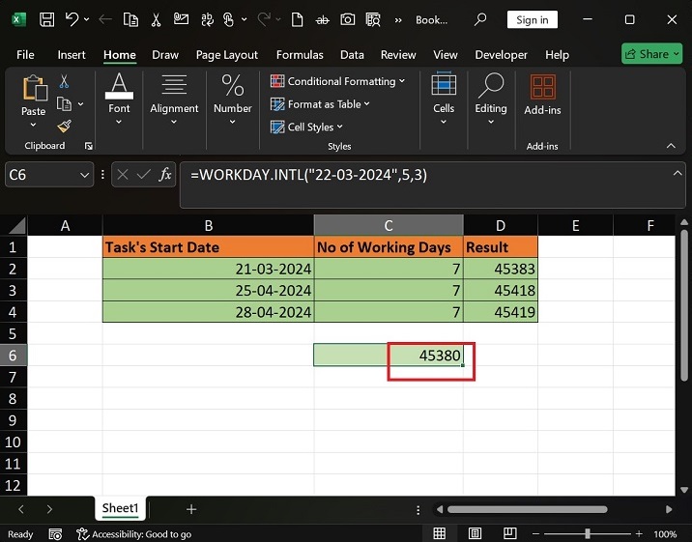Open the File menu
The height and width of the screenshot is (542, 692).
[25, 55]
